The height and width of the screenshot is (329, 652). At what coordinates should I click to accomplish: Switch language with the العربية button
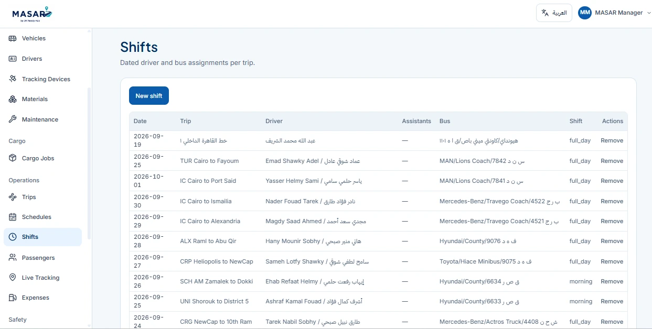click(554, 13)
